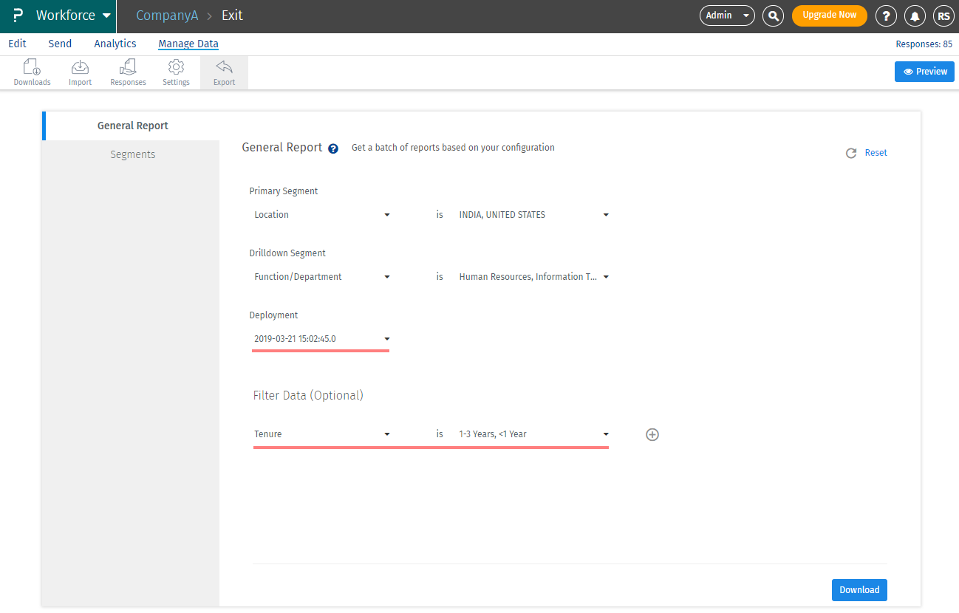The height and width of the screenshot is (613, 959).
Task: Select the Segments sidebar tab
Action: (x=132, y=154)
